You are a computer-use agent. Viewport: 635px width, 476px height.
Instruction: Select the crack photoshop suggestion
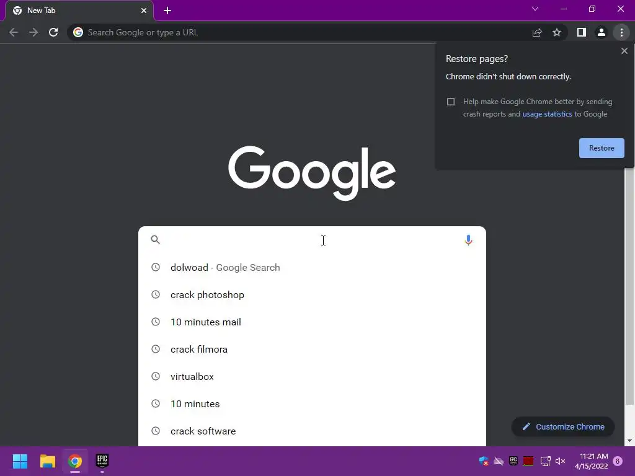tap(312, 294)
